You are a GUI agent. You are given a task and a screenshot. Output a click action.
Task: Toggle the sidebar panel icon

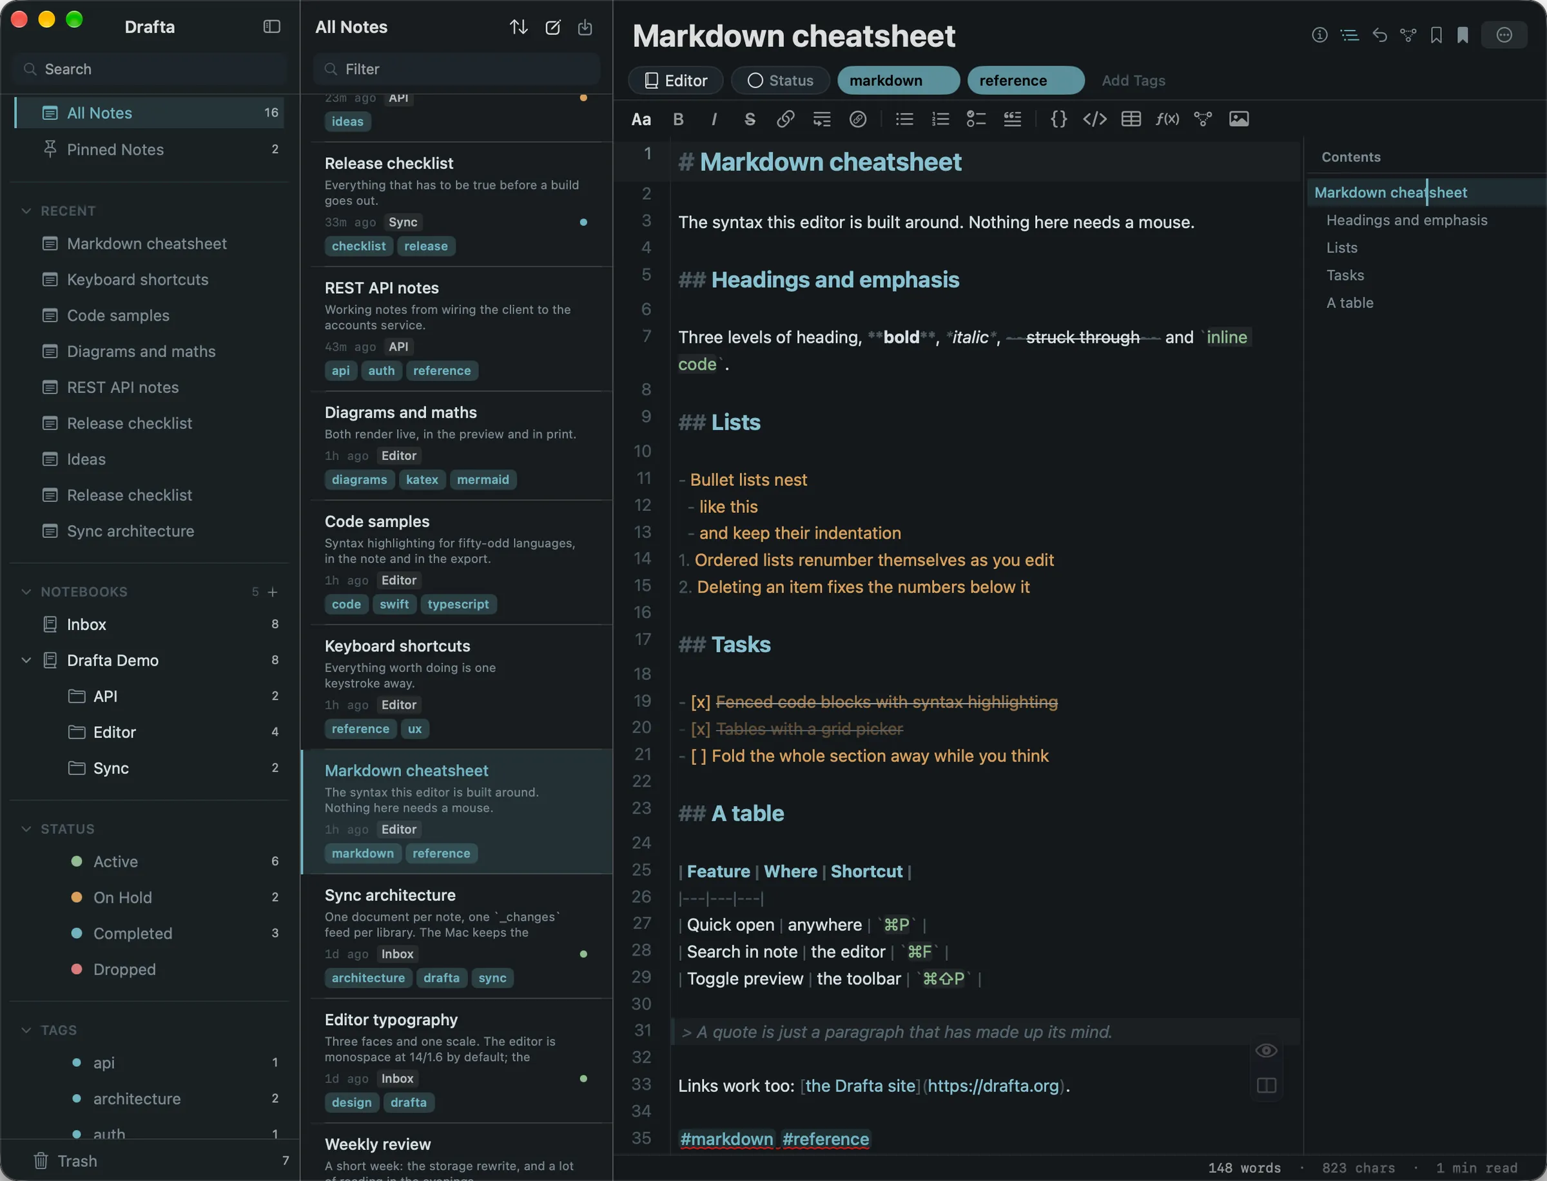coord(271,26)
